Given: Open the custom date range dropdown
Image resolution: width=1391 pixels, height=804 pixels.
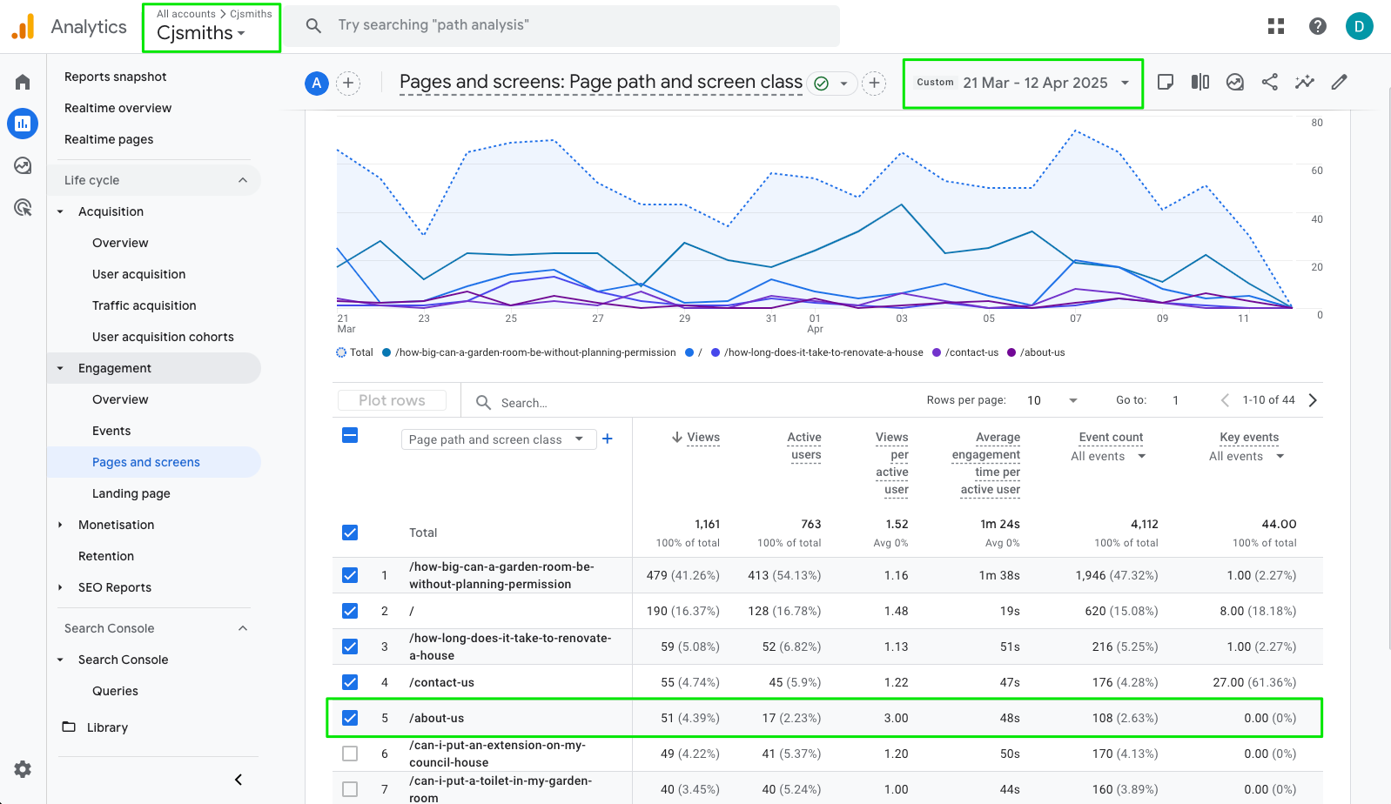Looking at the screenshot, I should [1023, 83].
